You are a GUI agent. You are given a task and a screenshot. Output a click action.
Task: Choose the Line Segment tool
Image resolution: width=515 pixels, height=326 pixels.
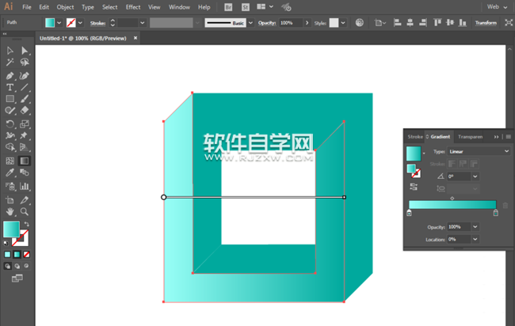tap(25, 87)
